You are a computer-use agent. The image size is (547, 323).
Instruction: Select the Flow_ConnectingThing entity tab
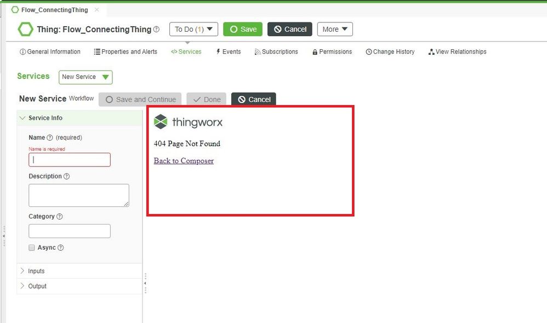click(x=54, y=10)
